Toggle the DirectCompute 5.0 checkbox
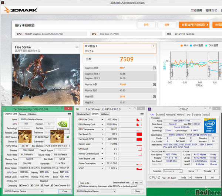 52,185
